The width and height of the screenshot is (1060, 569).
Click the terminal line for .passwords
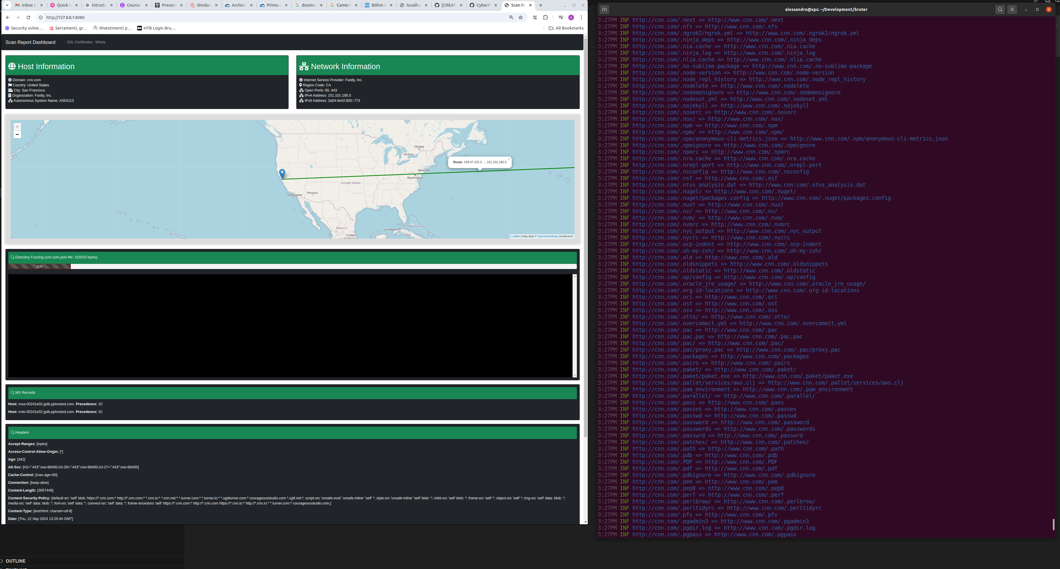point(706,428)
